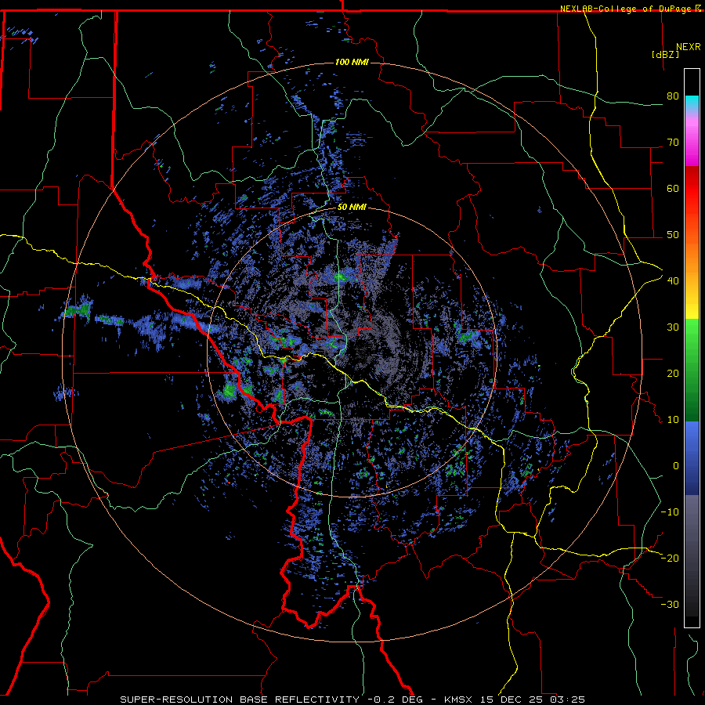Click the 100 NMI range ring label
The width and height of the screenshot is (705, 705).
(352, 62)
